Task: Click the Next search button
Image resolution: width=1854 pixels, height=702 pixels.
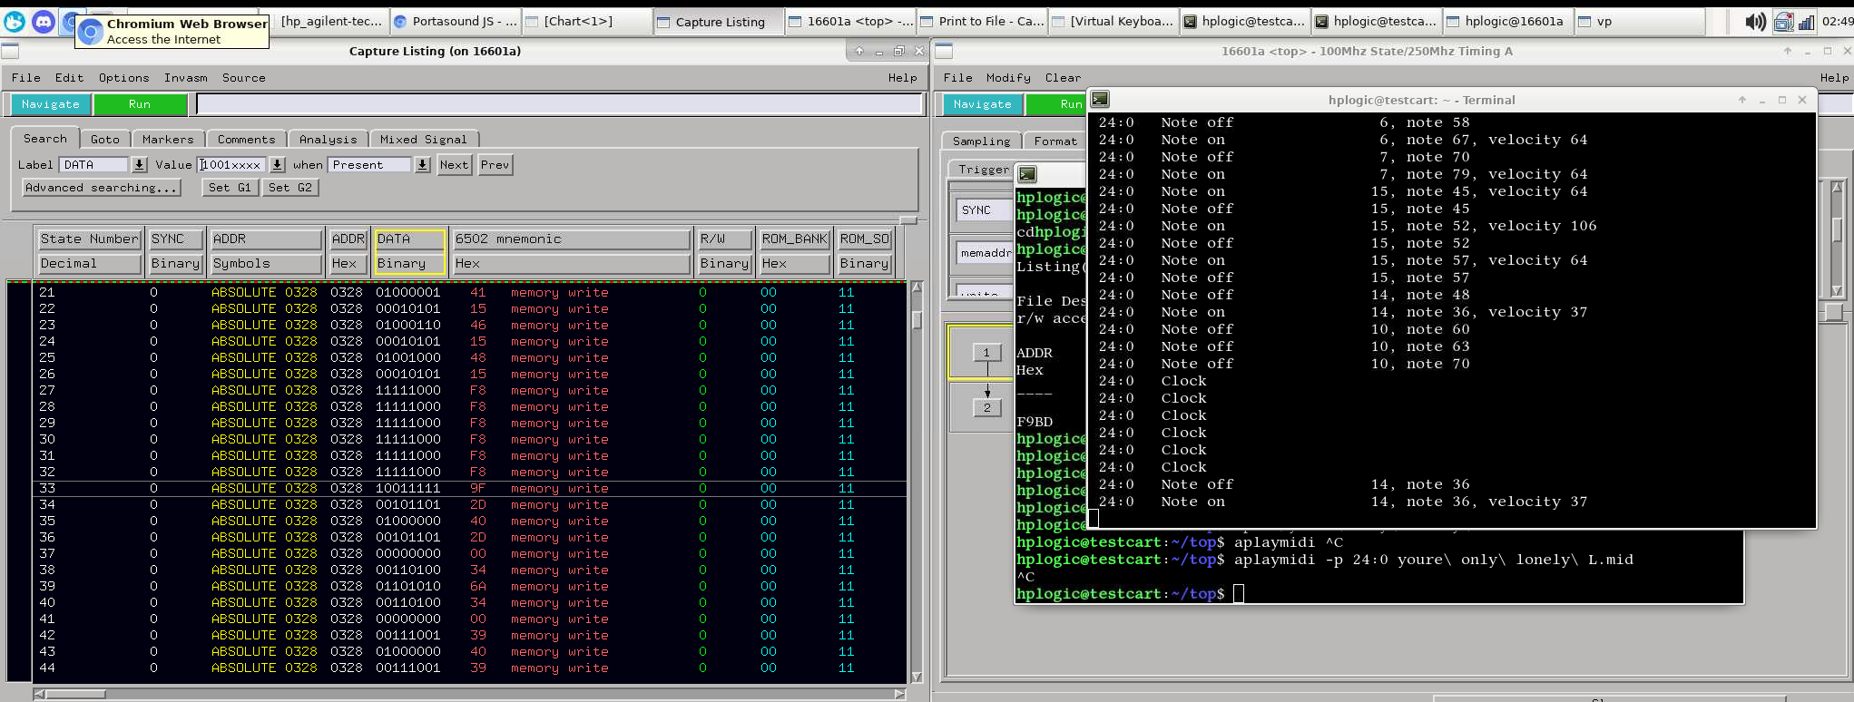Action: click(x=454, y=164)
